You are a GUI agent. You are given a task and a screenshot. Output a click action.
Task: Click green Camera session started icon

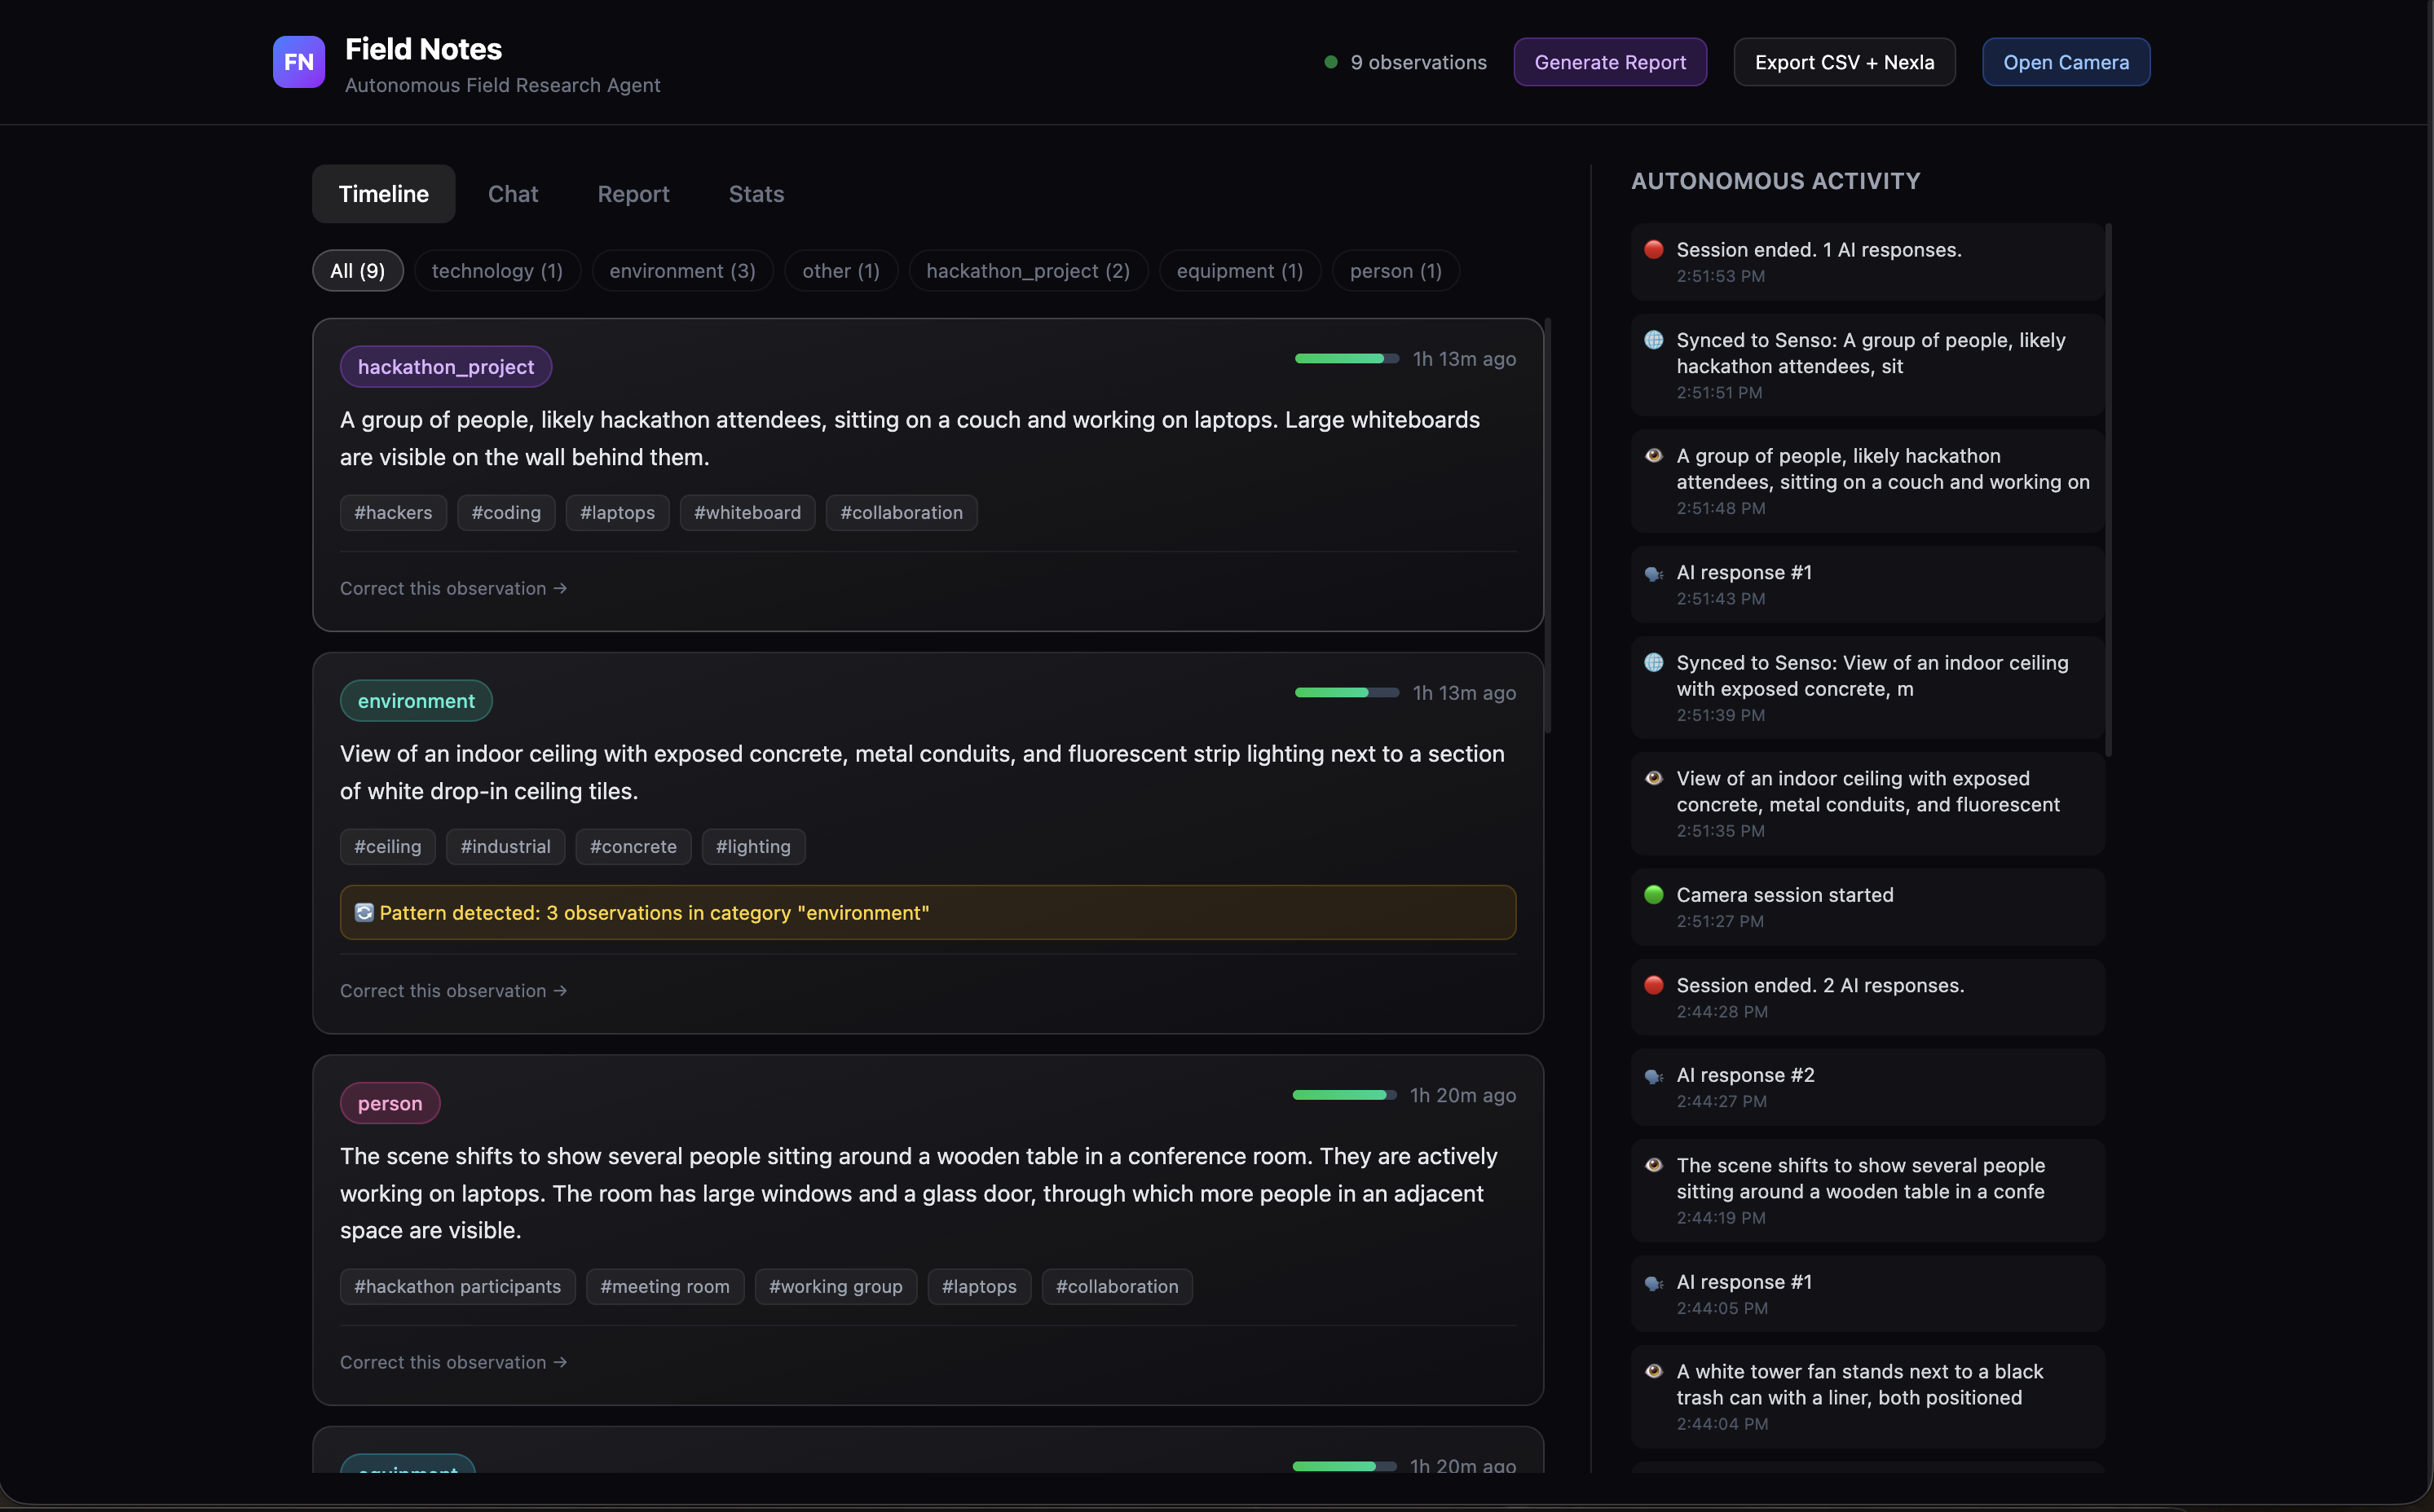[1654, 895]
